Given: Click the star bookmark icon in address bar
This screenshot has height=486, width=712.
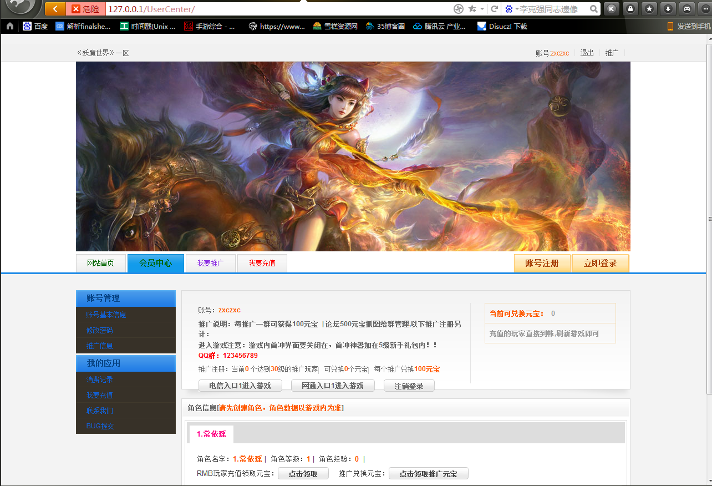Looking at the screenshot, I should coord(472,9).
